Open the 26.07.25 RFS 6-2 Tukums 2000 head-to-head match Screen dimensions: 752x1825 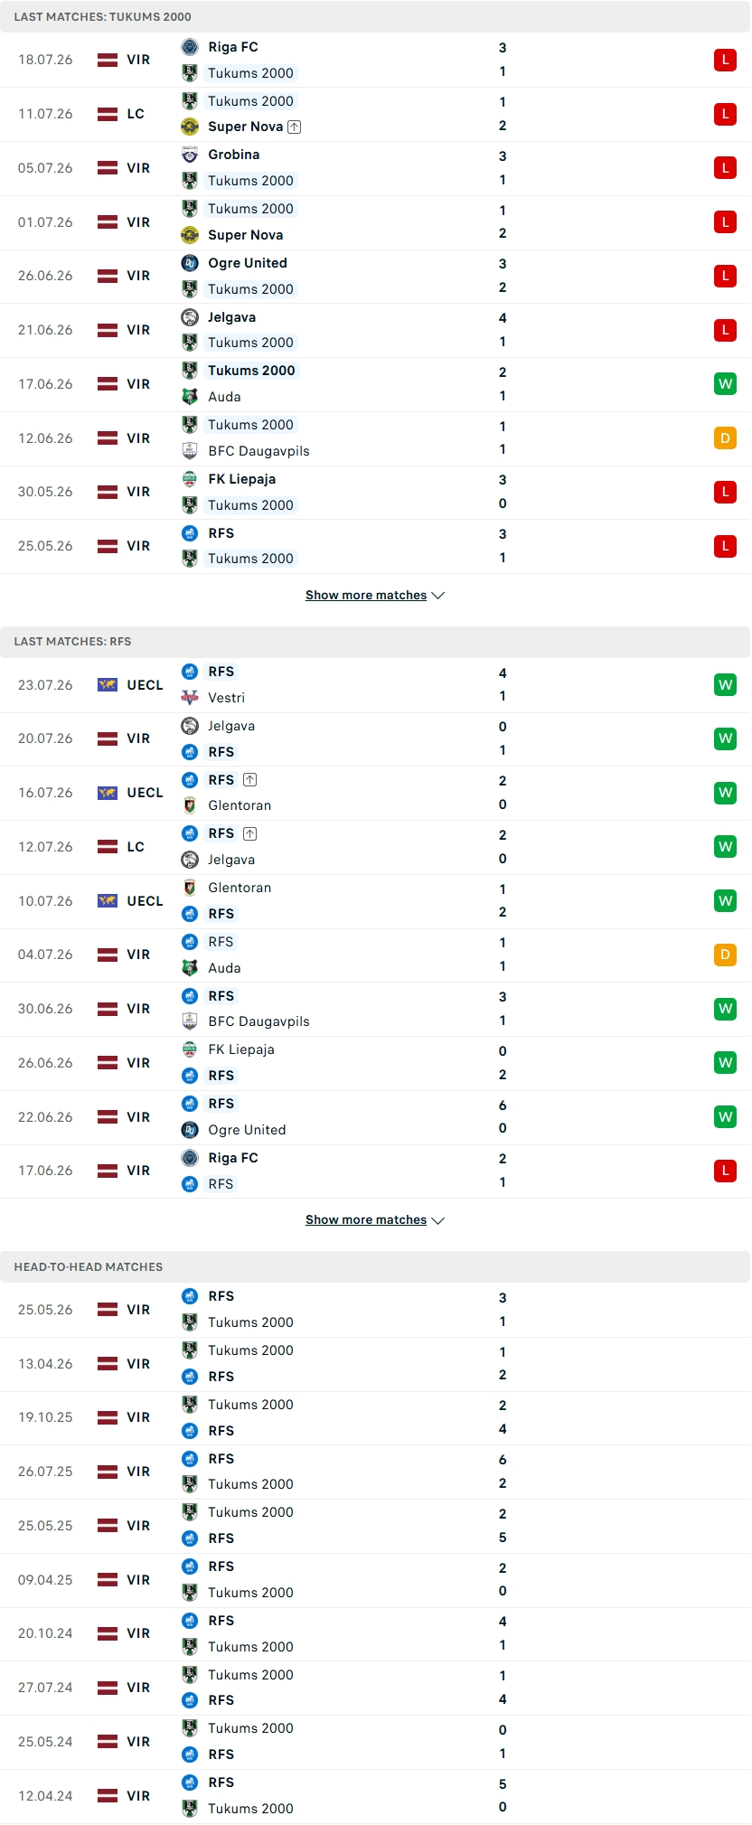375,1472
